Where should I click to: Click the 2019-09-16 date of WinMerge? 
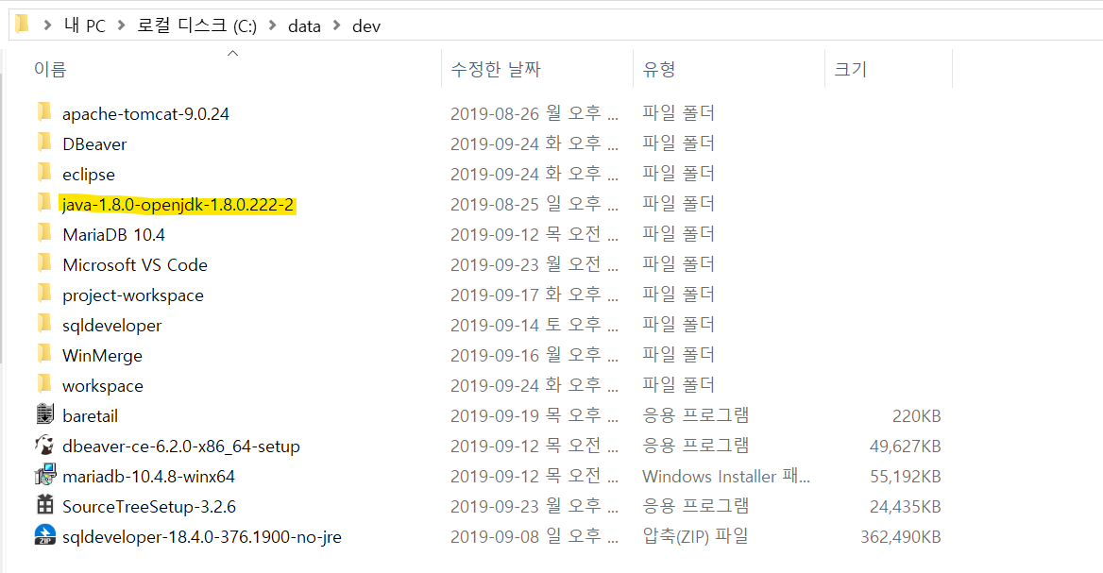coord(535,355)
